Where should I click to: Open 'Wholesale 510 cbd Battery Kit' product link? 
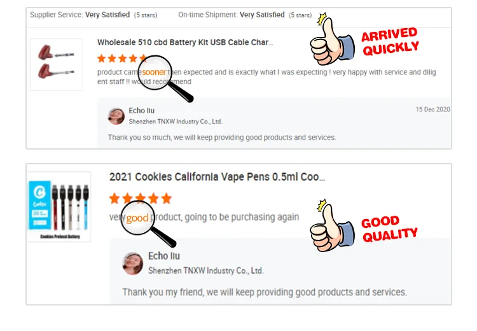[185, 43]
